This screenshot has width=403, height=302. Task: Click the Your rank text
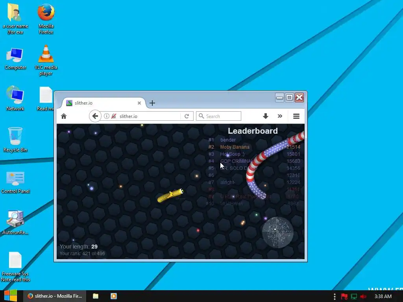82,254
